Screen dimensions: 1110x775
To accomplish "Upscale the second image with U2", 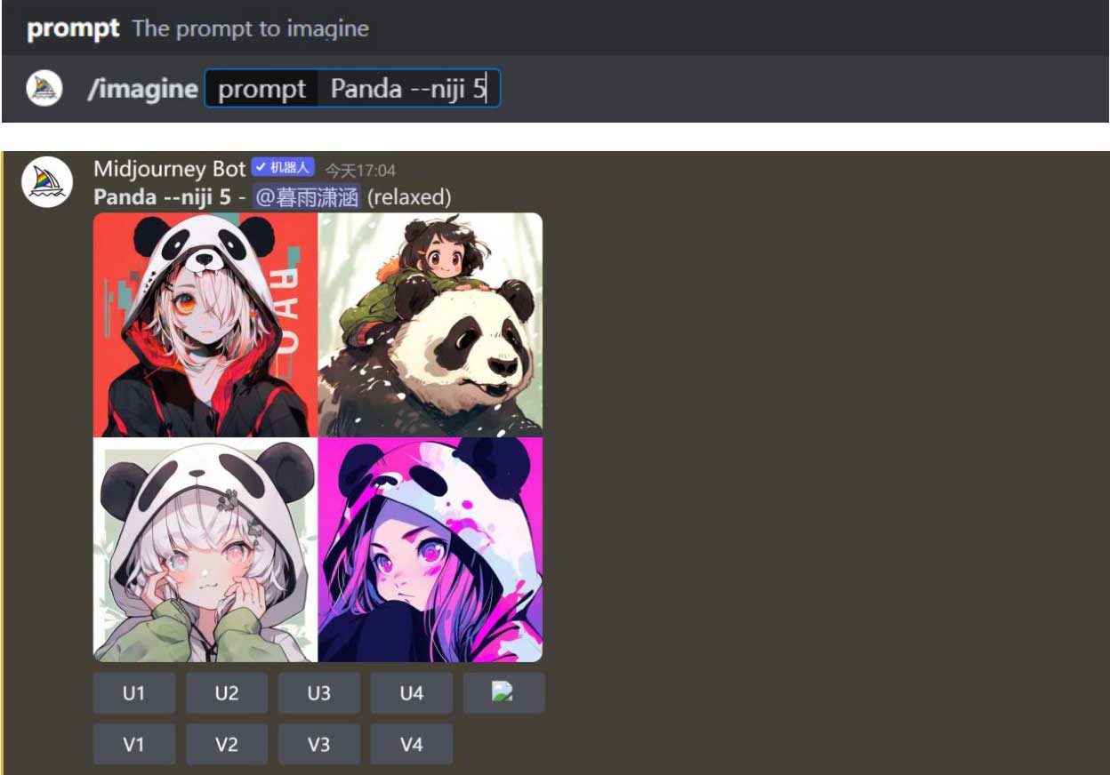I will (x=227, y=692).
